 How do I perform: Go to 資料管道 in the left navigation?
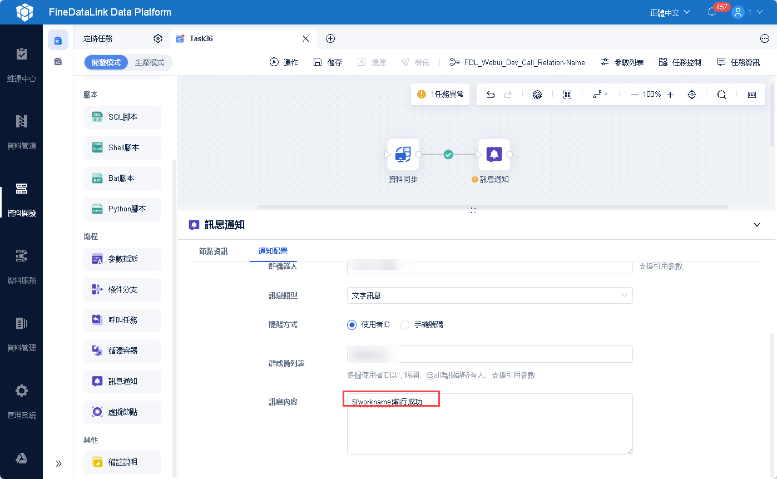tap(21, 132)
